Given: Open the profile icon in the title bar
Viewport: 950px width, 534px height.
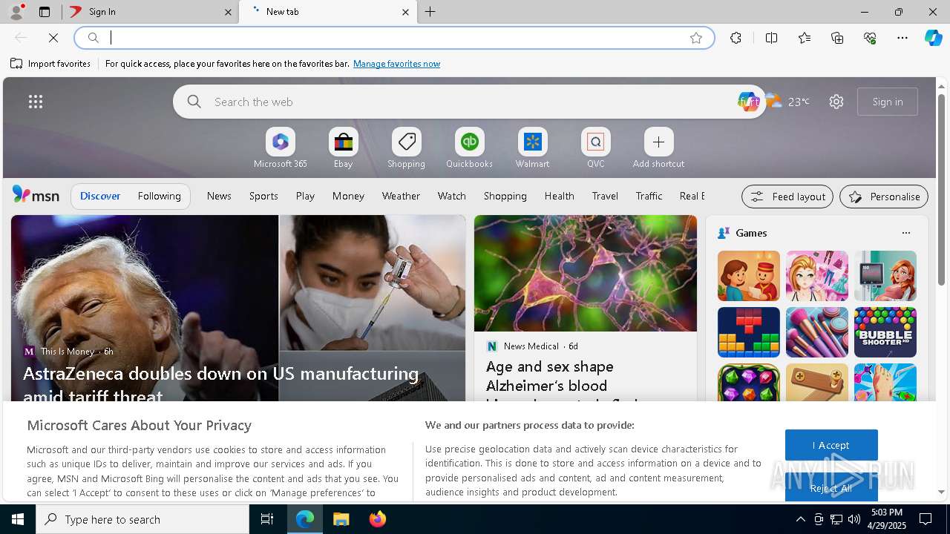Looking at the screenshot, I should point(16,12).
